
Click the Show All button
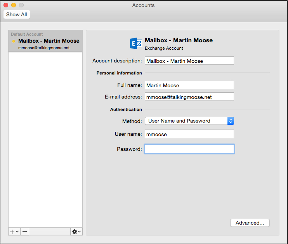coord(17,14)
